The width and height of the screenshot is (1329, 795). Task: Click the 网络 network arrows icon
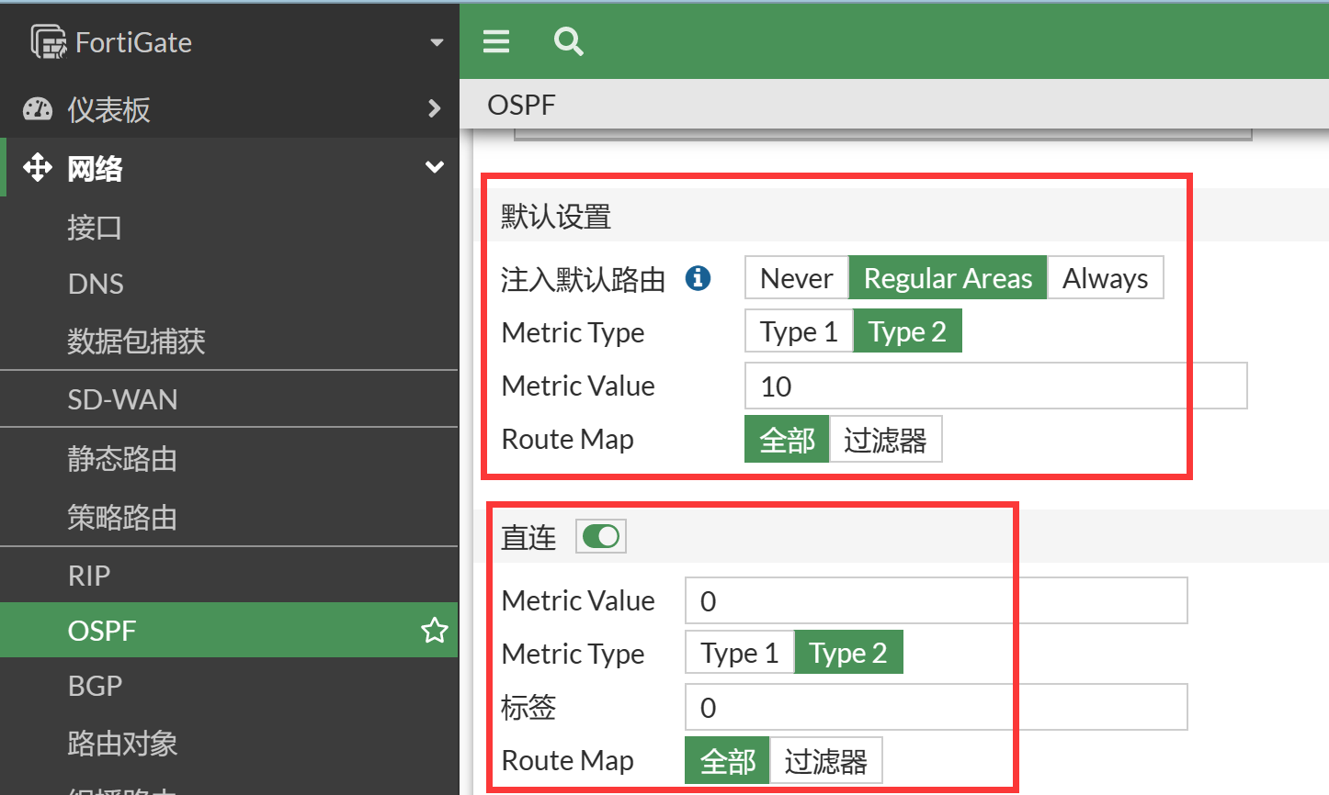[x=38, y=168]
